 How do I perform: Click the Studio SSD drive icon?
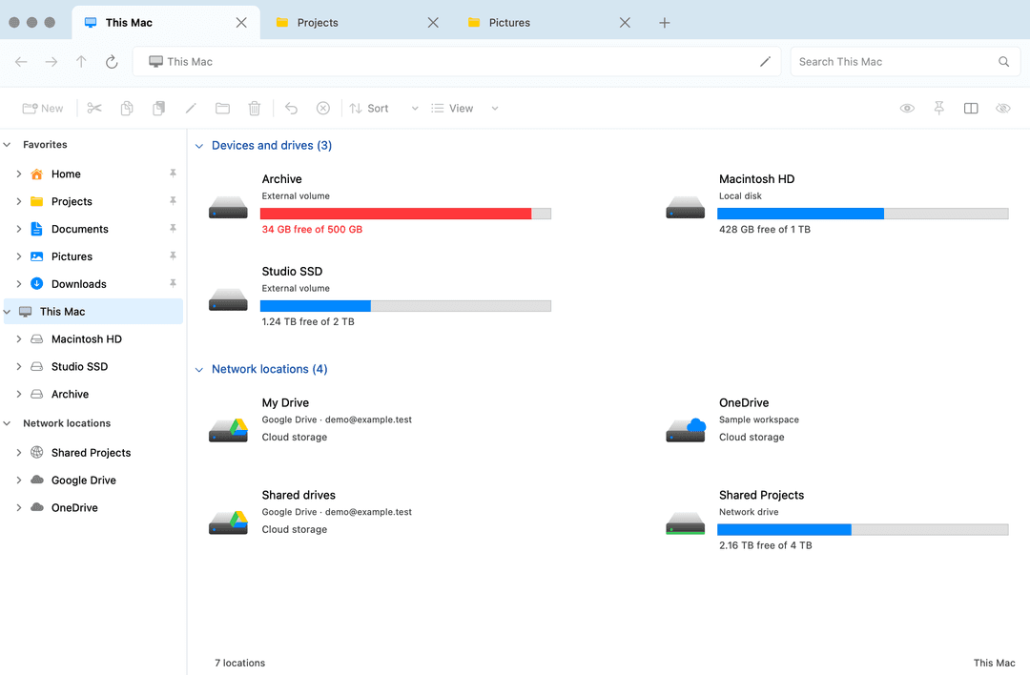228,299
